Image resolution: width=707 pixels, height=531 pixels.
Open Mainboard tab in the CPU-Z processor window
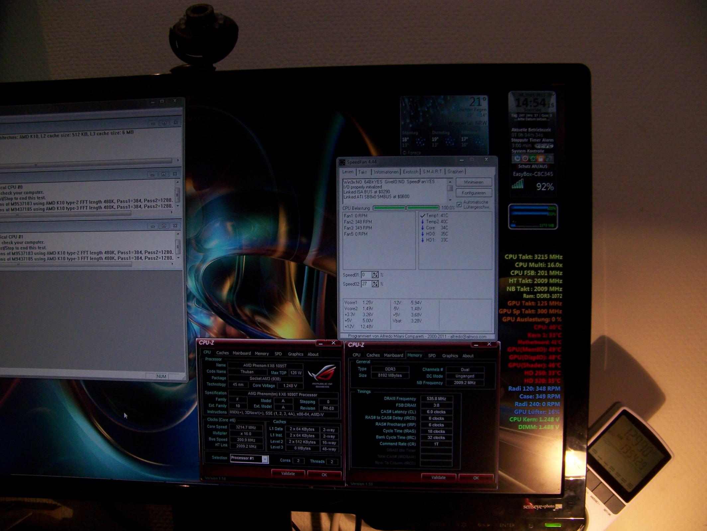point(242,353)
